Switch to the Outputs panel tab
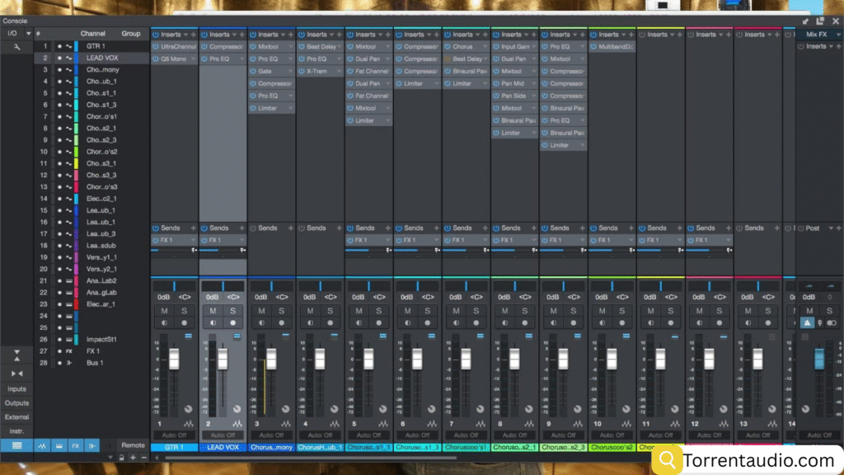 (x=16, y=403)
